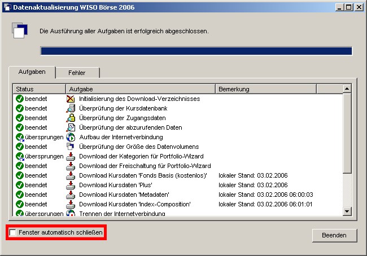Click green check status of Kursdaten 'Plus' row
This screenshot has height=256, width=367.
[20, 185]
